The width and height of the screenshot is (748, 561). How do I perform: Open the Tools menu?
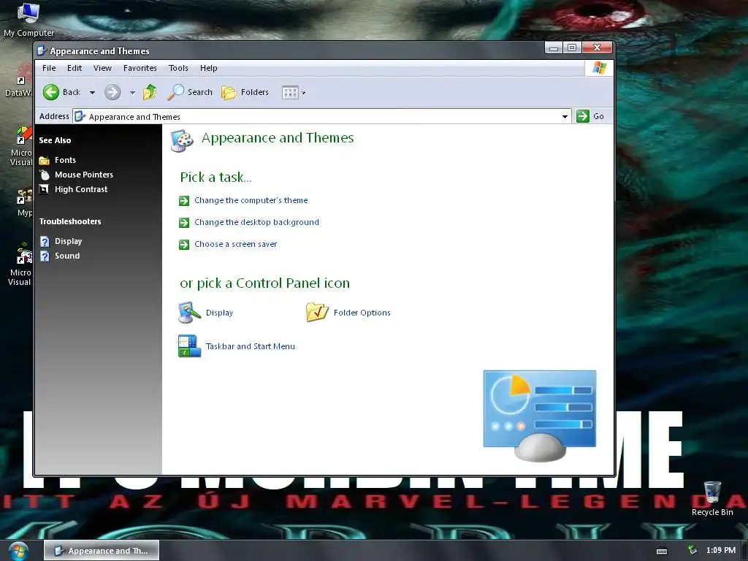point(178,68)
